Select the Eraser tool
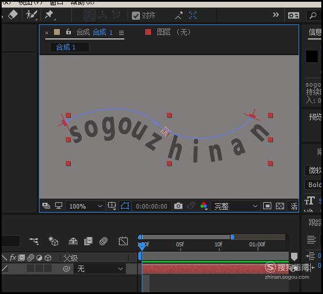 13,15
